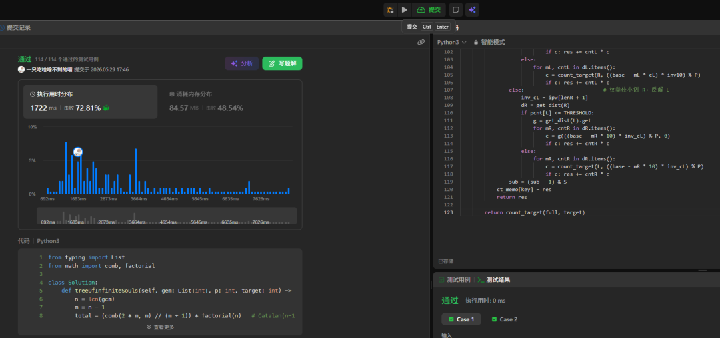The width and height of the screenshot is (720, 338).
Task: Expand code with 查看更多
Action: tap(160, 327)
